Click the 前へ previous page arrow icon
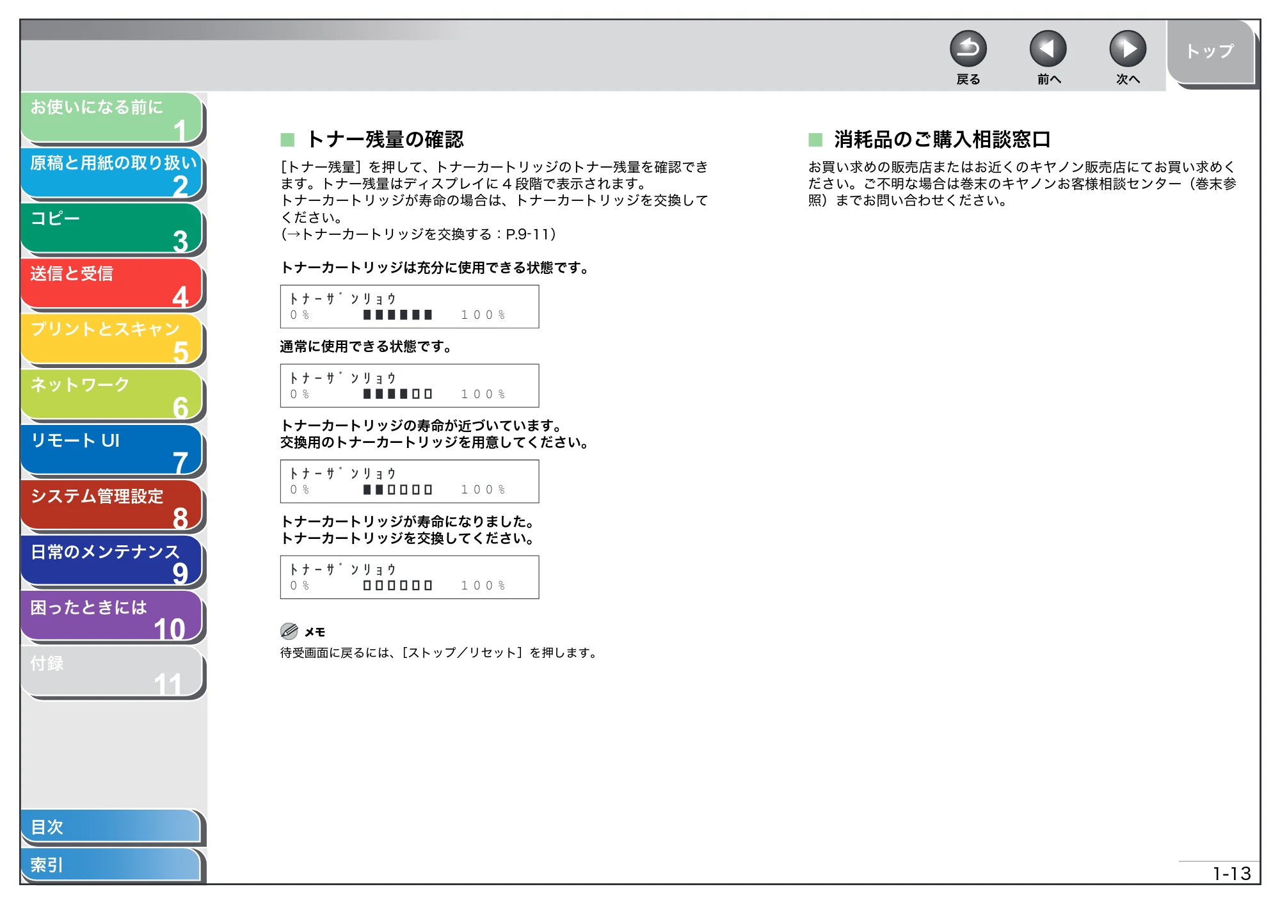 (1048, 49)
